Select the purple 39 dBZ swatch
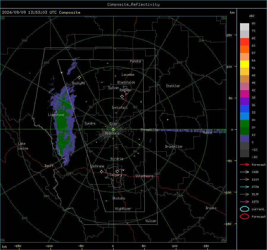Image resolution: width=267 pixels, height=250 pixels. point(244,101)
